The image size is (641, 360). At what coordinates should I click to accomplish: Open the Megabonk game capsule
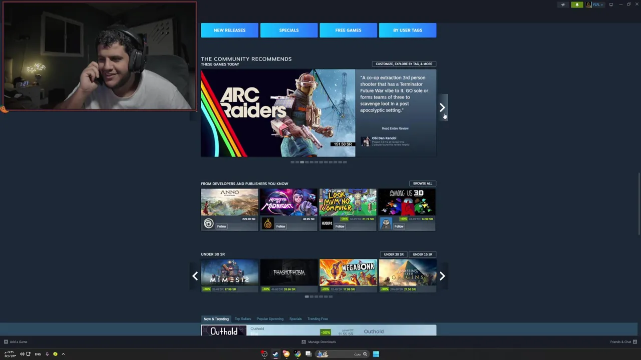tap(348, 275)
